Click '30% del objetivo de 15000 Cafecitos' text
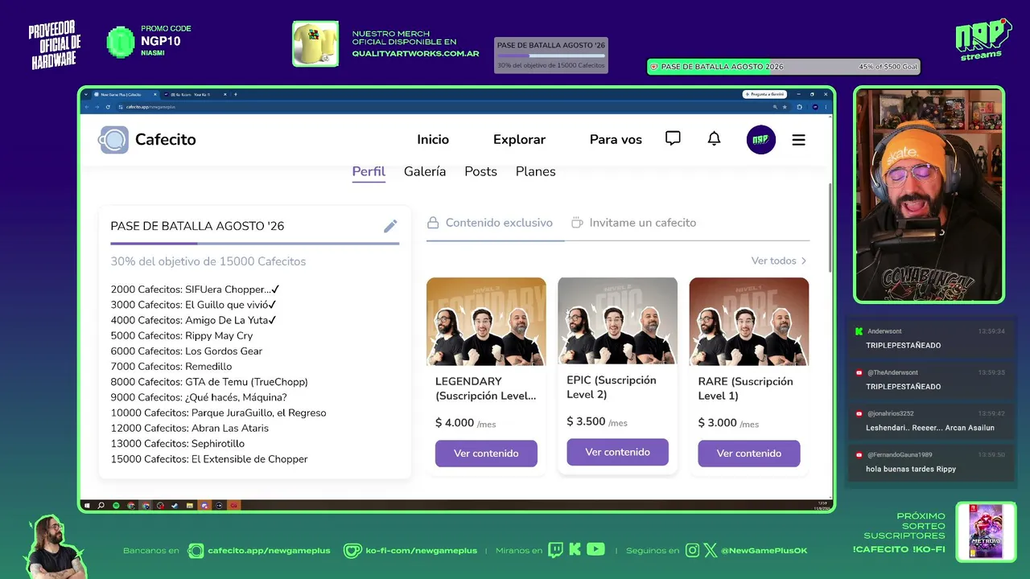This screenshot has width=1030, height=579. coord(208,261)
